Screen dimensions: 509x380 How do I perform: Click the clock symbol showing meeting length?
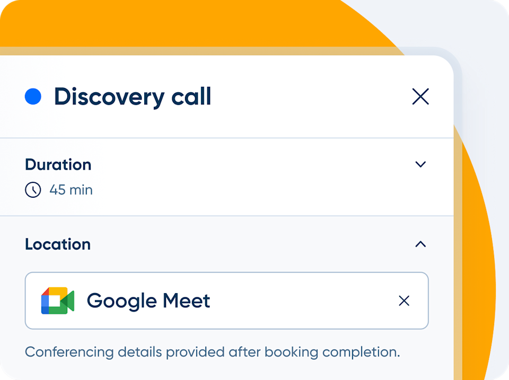pyautogui.click(x=32, y=190)
